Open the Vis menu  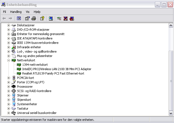click(27, 12)
